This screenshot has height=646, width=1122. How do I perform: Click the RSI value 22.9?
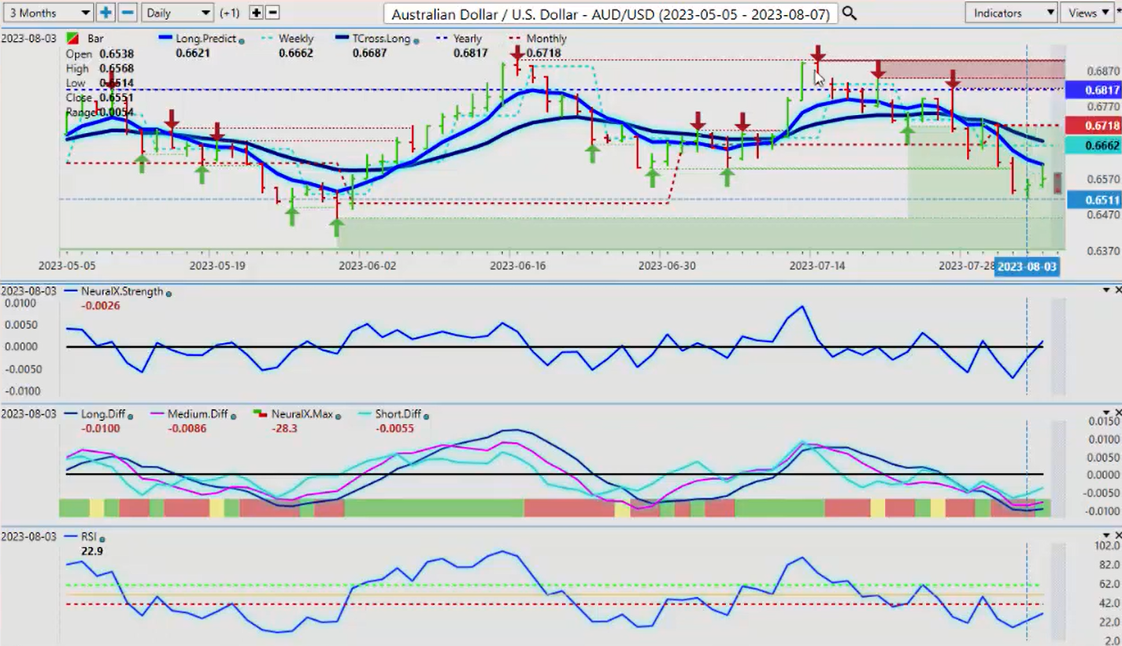coord(91,551)
